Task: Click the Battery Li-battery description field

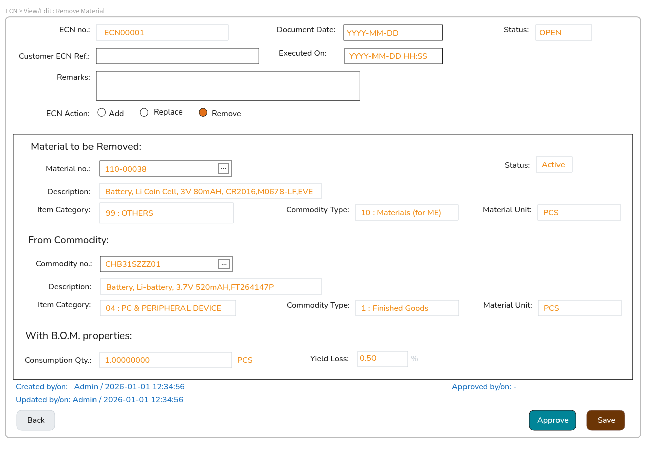Action: tap(211, 287)
